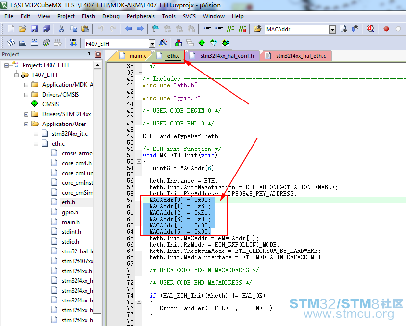Select the CMSIS component in tree
The width and height of the screenshot is (406, 326).
51,104
